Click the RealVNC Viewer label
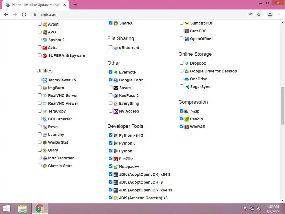Viewport: 285px width, 214px height. coord(63,103)
